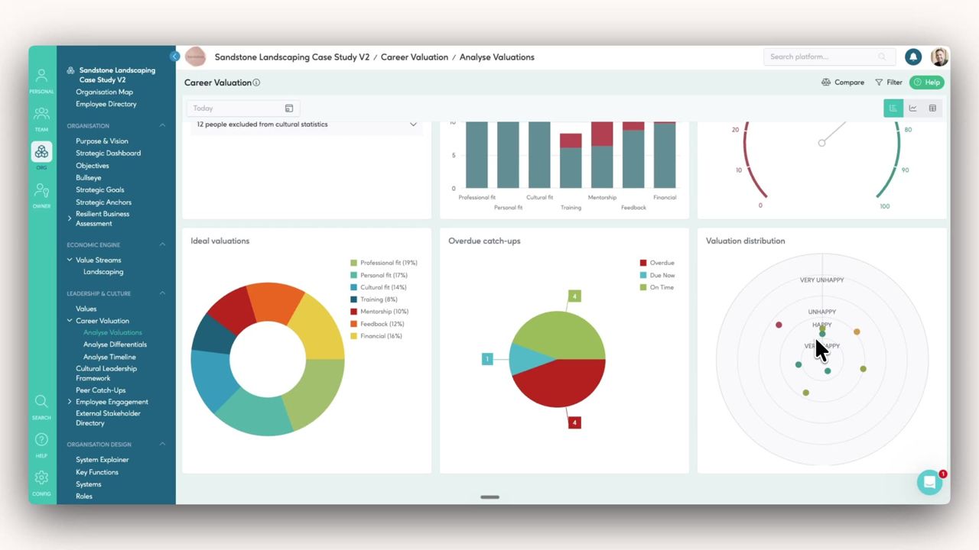The width and height of the screenshot is (979, 550).
Task: Open Employee Directory in sidebar
Action: click(x=106, y=104)
